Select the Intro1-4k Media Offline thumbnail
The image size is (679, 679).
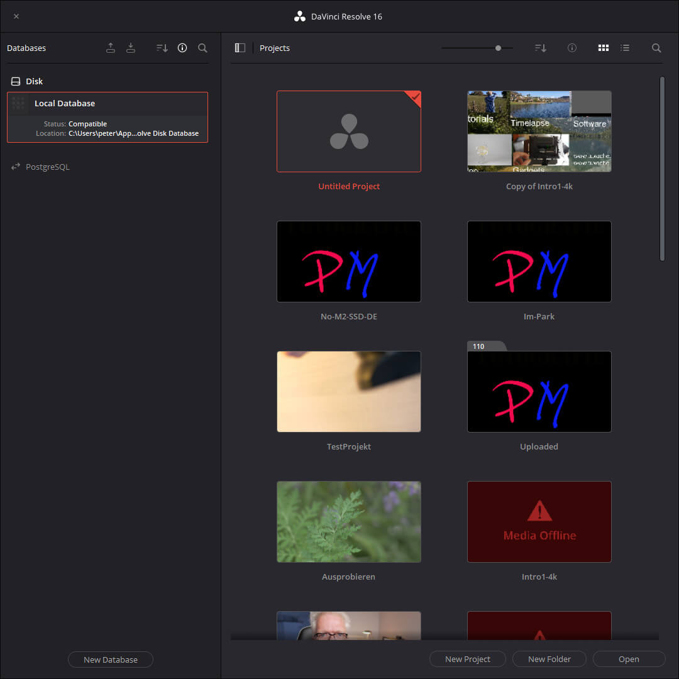(x=539, y=522)
